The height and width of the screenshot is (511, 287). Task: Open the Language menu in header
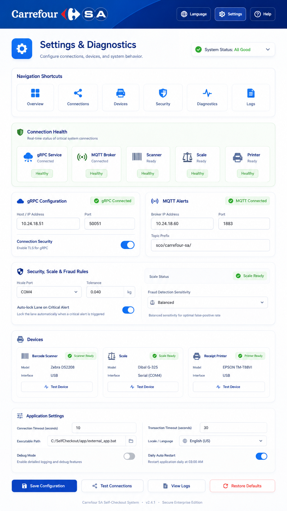click(x=194, y=14)
